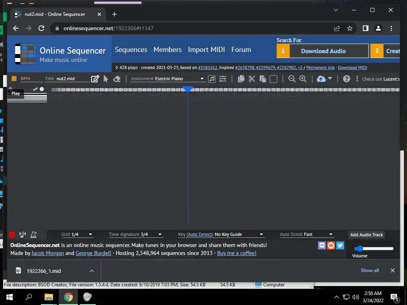Open the Forum menu item
407x305 pixels.
[241, 50]
